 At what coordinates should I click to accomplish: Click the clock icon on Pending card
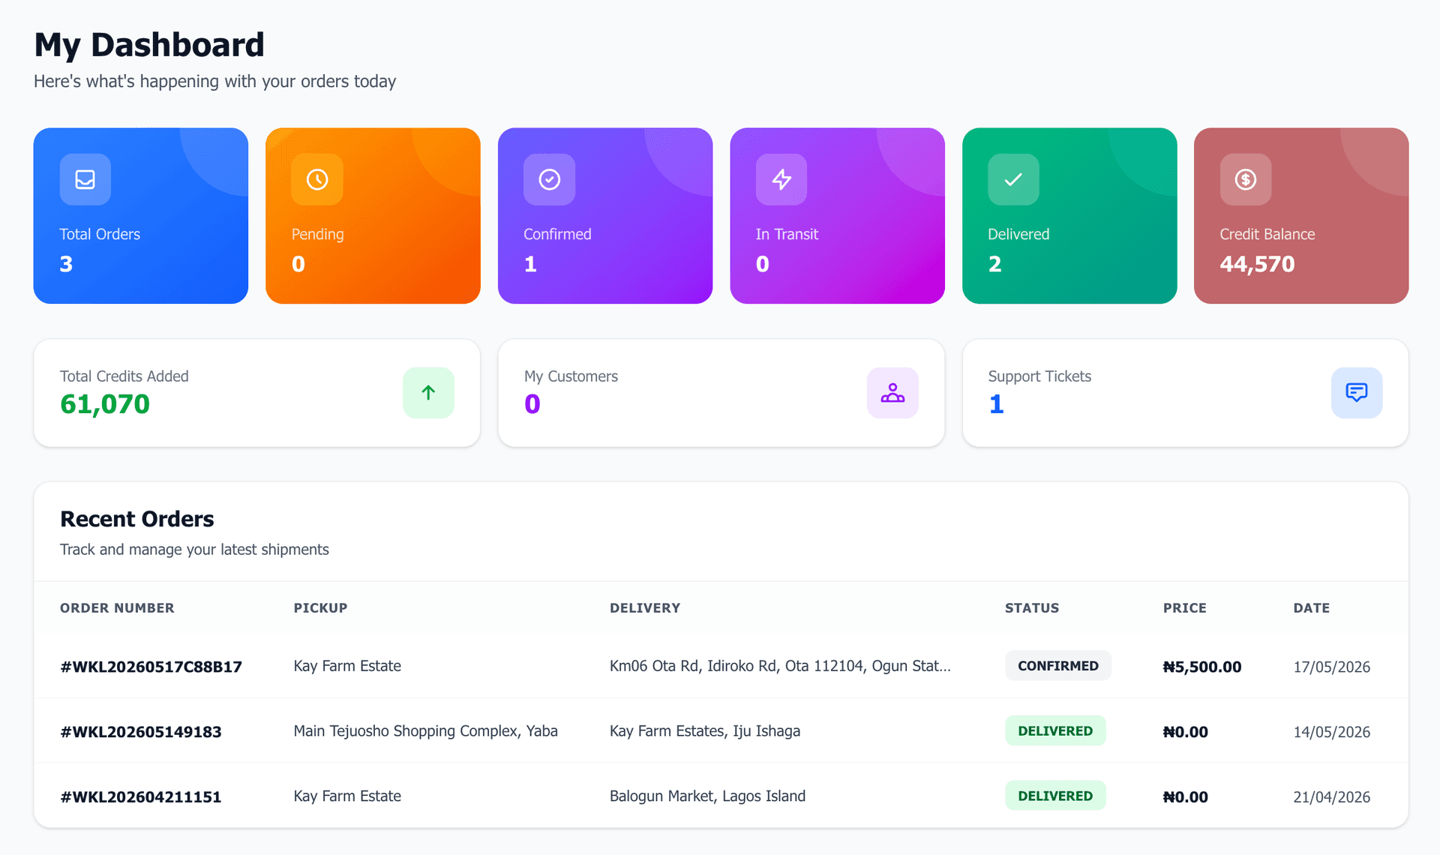(317, 179)
